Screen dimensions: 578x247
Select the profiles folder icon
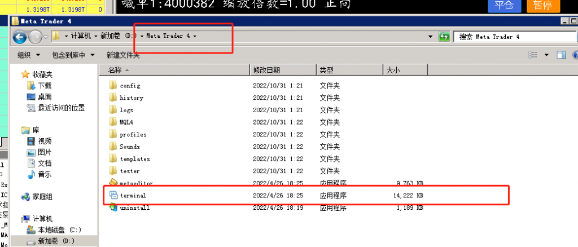point(113,134)
